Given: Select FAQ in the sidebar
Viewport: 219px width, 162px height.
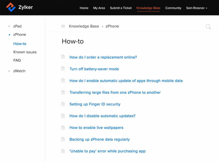Looking at the screenshot, I should click(17, 60).
